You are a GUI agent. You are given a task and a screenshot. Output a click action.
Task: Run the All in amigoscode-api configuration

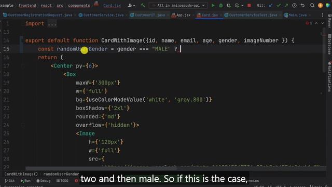tap(213, 6)
